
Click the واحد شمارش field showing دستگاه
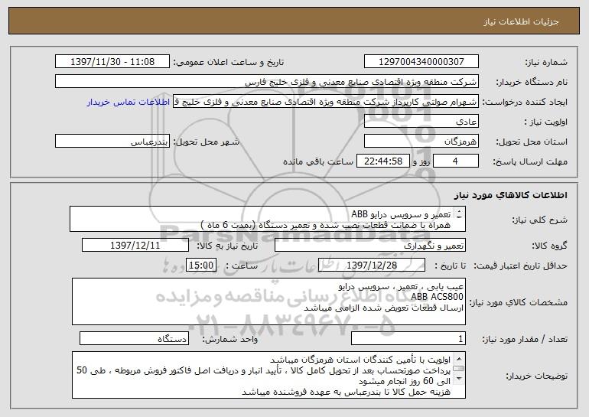point(134,338)
